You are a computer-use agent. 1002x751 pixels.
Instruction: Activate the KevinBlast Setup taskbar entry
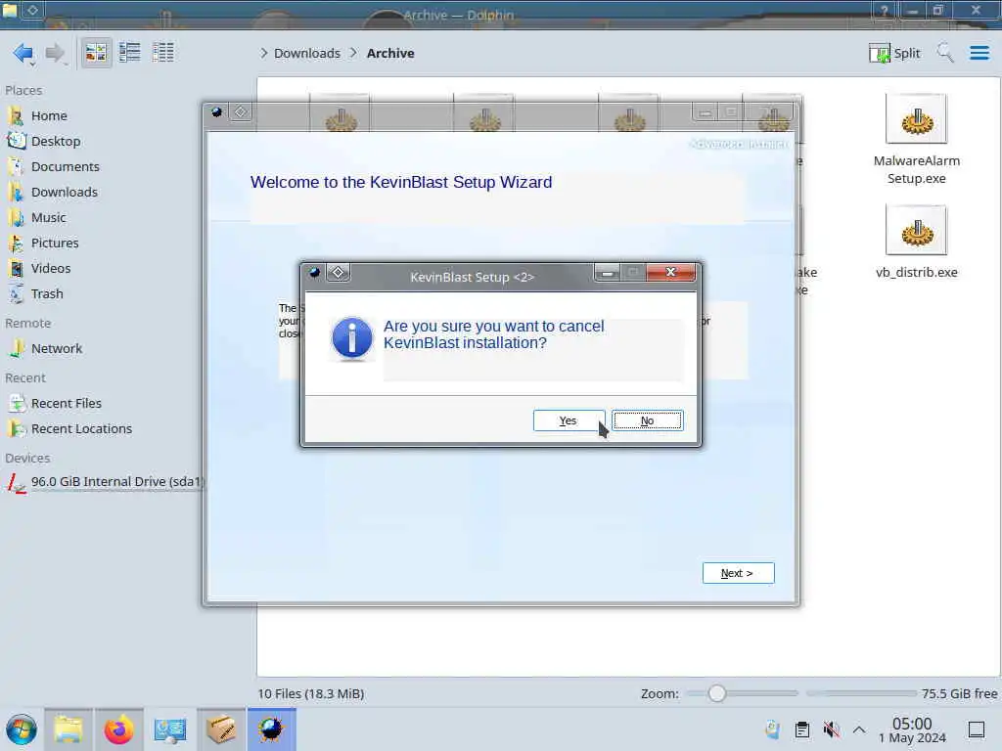[272, 729]
